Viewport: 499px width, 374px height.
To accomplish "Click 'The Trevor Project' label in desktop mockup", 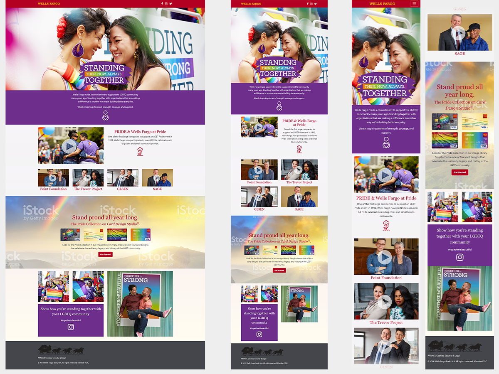I will click(x=88, y=189).
